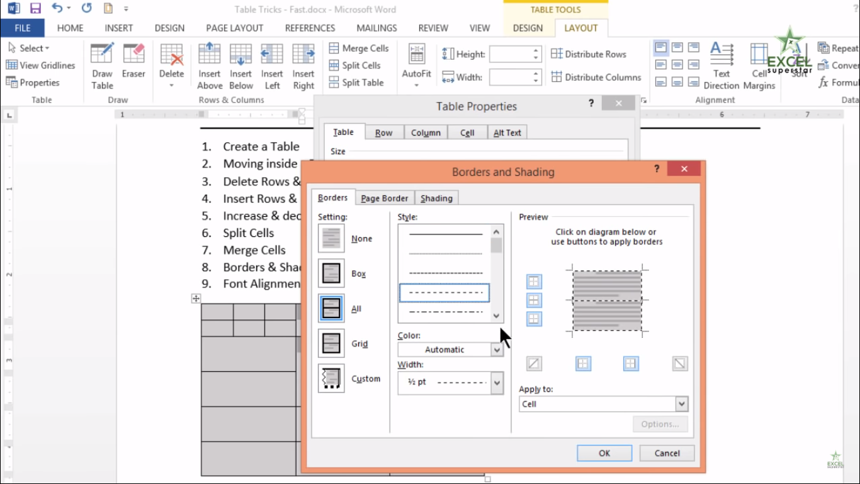The height and width of the screenshot is (484, 860).
Task: Click table move handle in document
Action: [196, 299]
